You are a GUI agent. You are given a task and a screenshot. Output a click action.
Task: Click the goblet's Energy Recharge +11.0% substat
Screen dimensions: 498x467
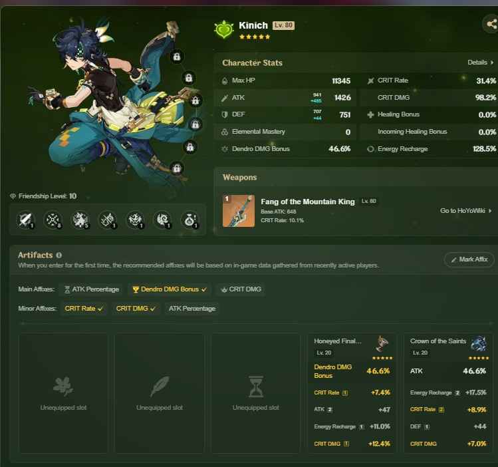coord(352,426)
